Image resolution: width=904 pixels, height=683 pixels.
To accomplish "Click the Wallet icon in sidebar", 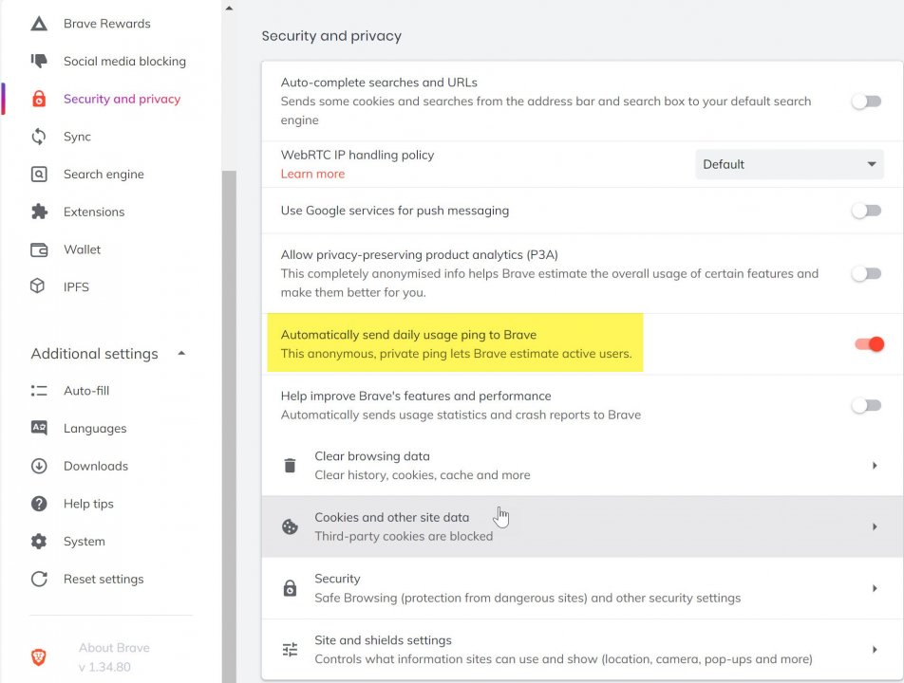I will 39,249.
